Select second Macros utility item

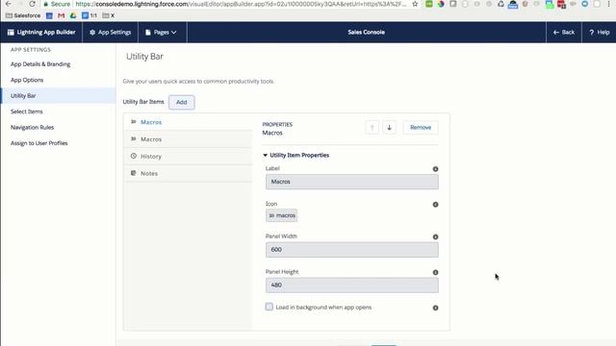point(189,139)
